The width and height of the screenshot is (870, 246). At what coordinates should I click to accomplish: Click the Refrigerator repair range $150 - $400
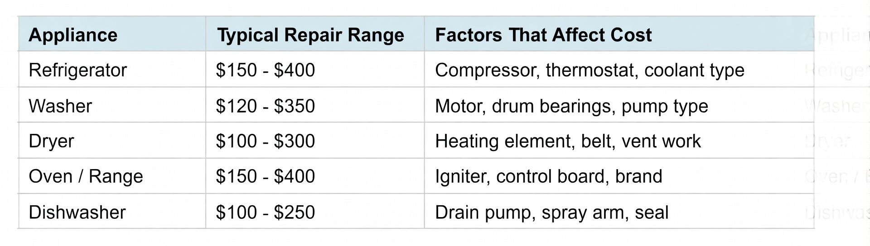click(265, 70)
